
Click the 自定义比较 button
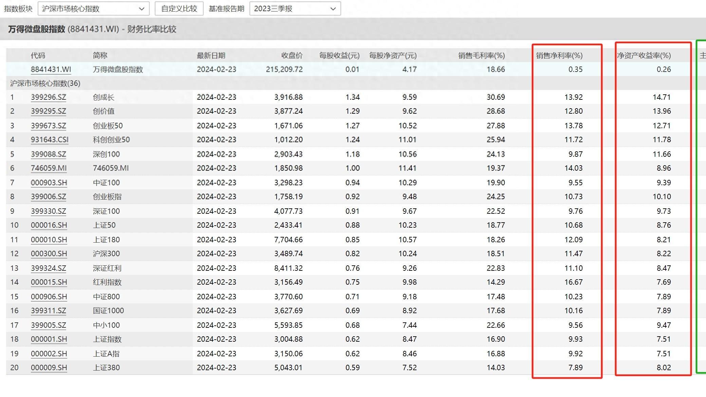(179, 9)
